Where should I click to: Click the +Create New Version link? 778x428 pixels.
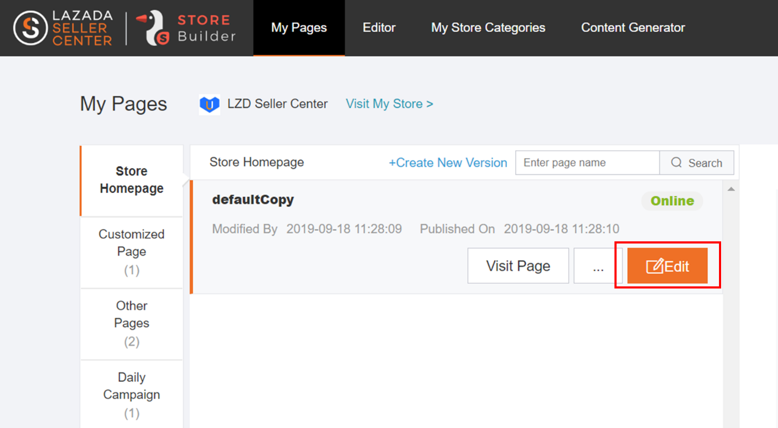447,163
